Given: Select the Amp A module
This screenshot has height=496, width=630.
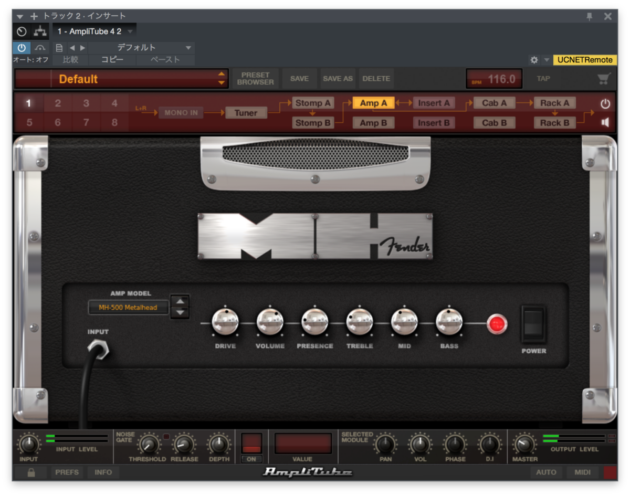Looking at the screenshot, I should pos(373,103).
